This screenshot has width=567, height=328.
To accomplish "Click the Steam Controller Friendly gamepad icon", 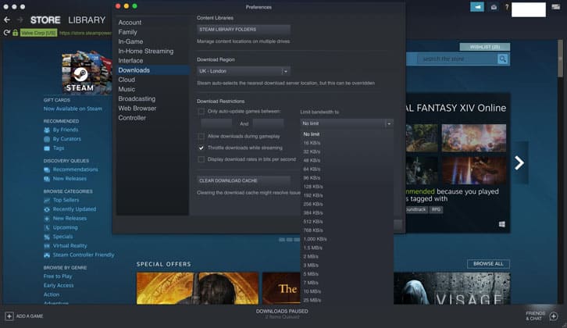I will pyautogui.click(x=47, y=255).
